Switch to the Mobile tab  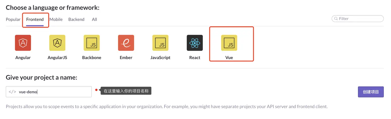56,19
